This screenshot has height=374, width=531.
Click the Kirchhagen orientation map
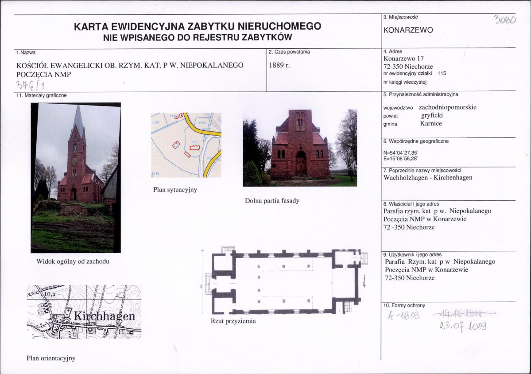pos(84,312)
